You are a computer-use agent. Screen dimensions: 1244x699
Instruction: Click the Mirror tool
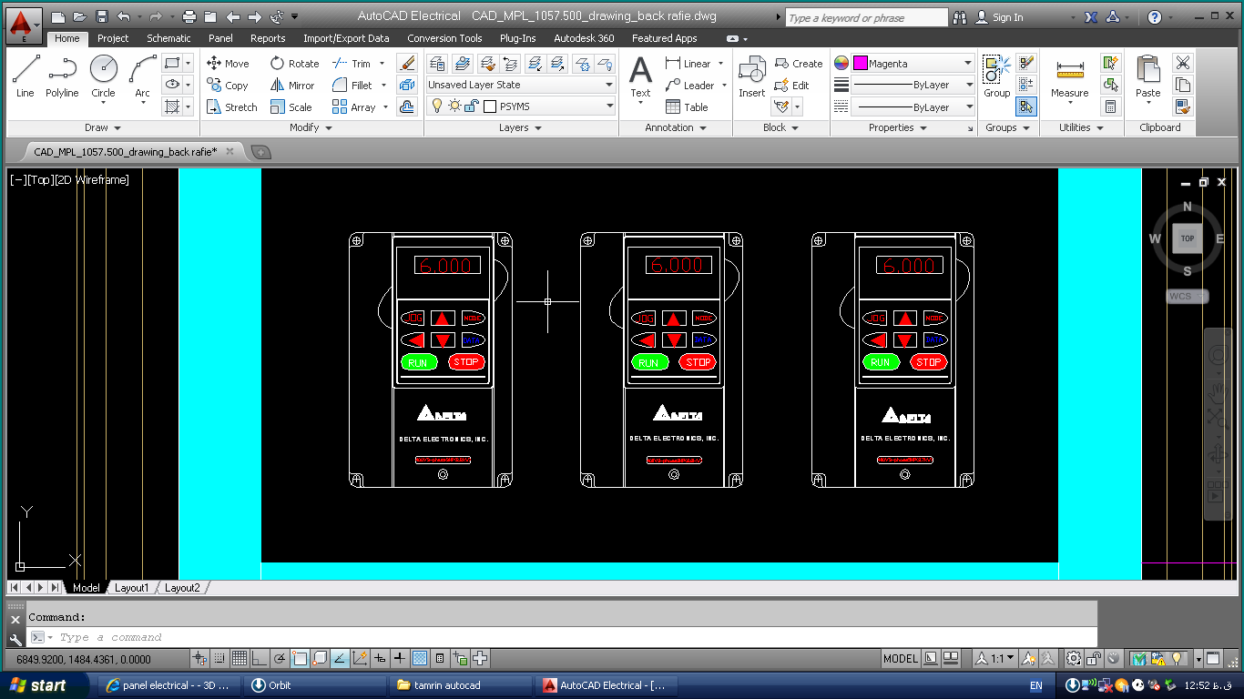coord(292,86)
